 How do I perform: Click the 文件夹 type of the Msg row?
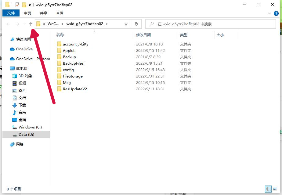point(186,83)
